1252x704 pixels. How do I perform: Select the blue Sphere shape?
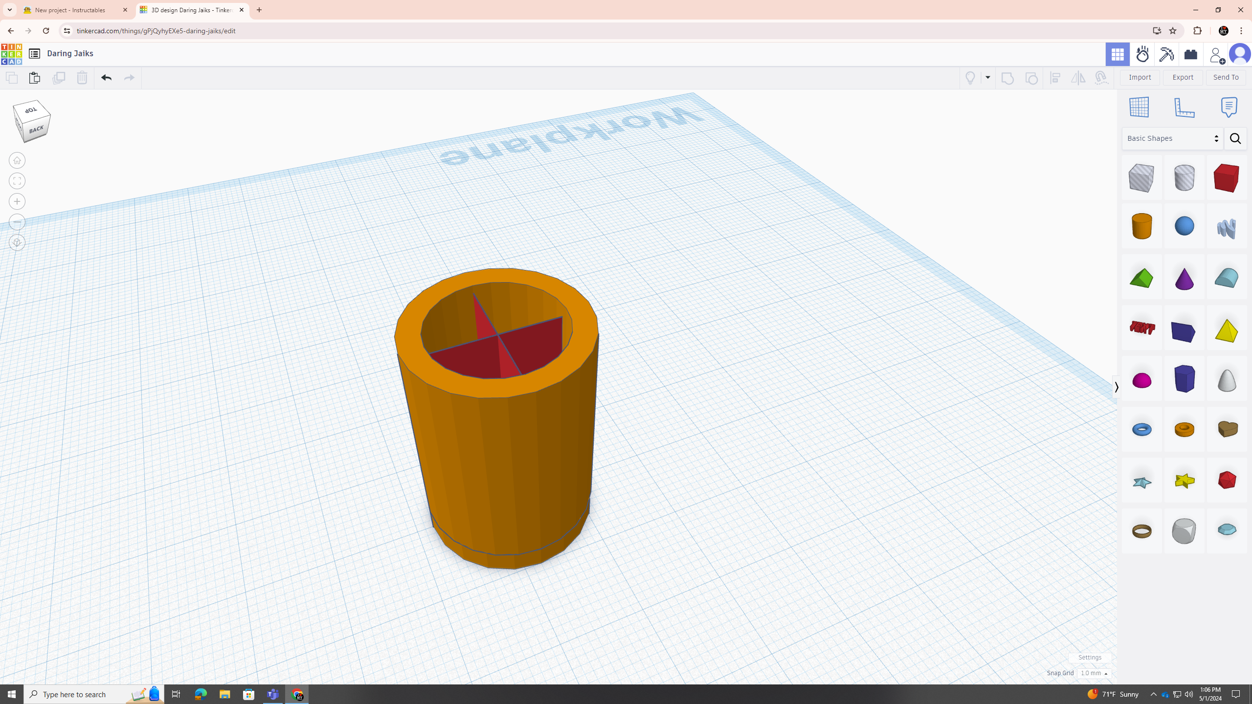pos(1184,226)
